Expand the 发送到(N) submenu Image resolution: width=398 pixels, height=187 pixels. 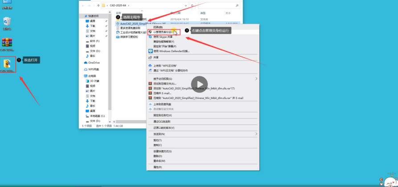(256, 134)
